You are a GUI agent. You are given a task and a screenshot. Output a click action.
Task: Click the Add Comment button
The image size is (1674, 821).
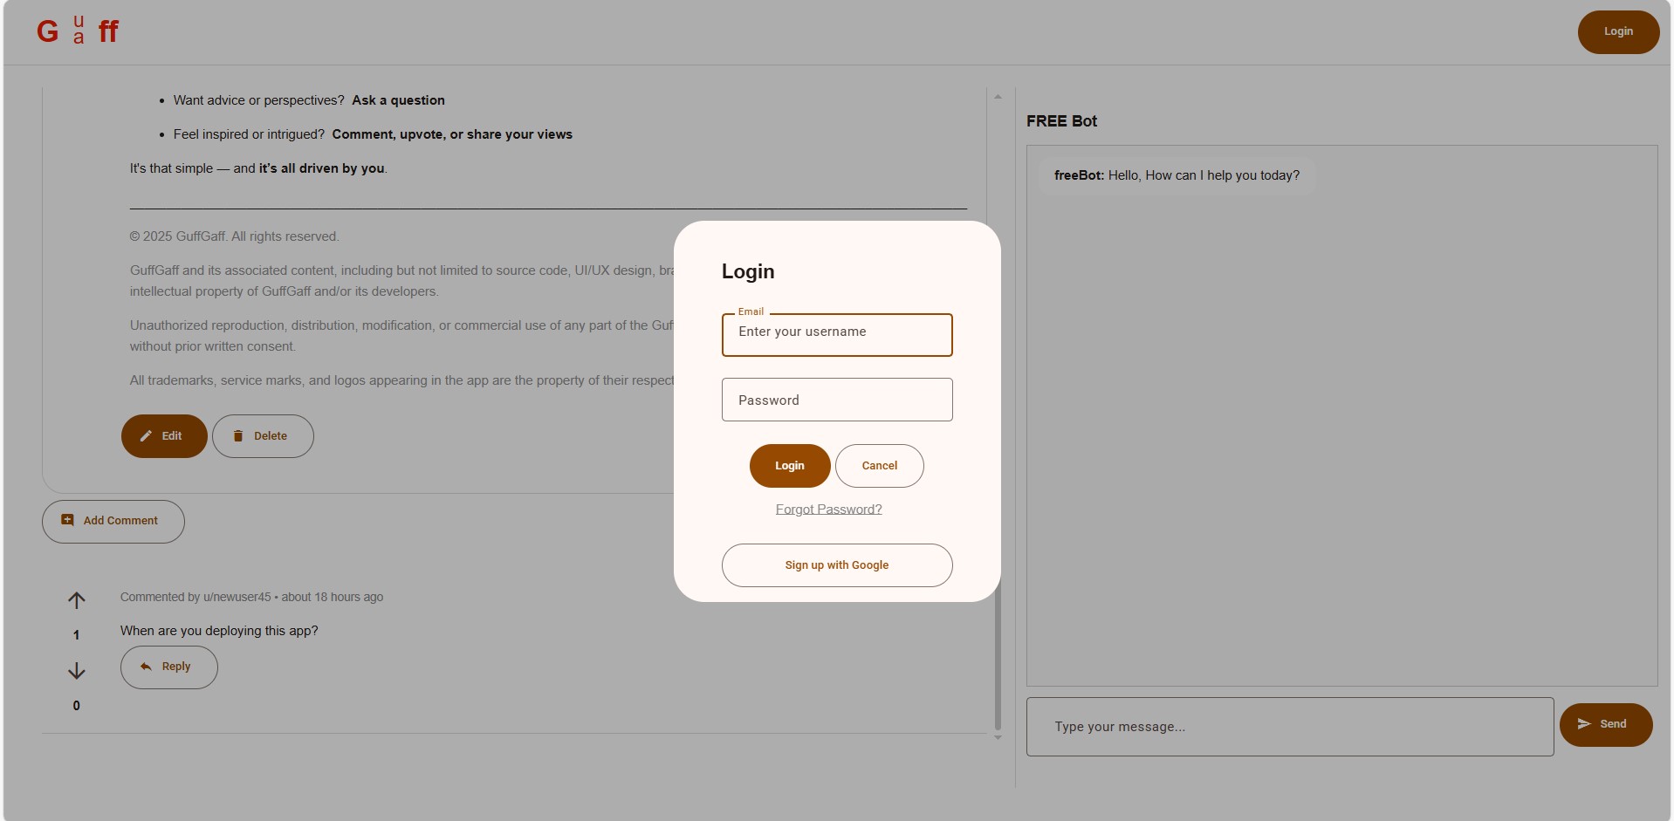coord(113,521)
